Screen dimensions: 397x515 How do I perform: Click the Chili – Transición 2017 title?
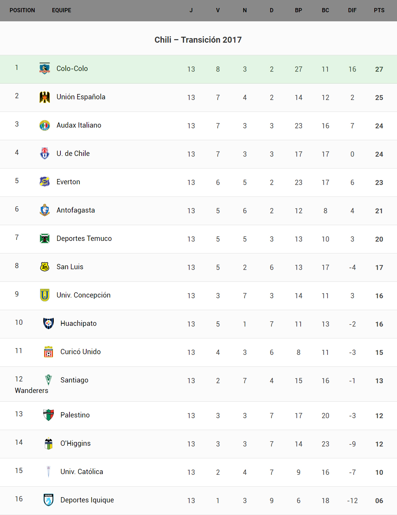tap(198, 40)
